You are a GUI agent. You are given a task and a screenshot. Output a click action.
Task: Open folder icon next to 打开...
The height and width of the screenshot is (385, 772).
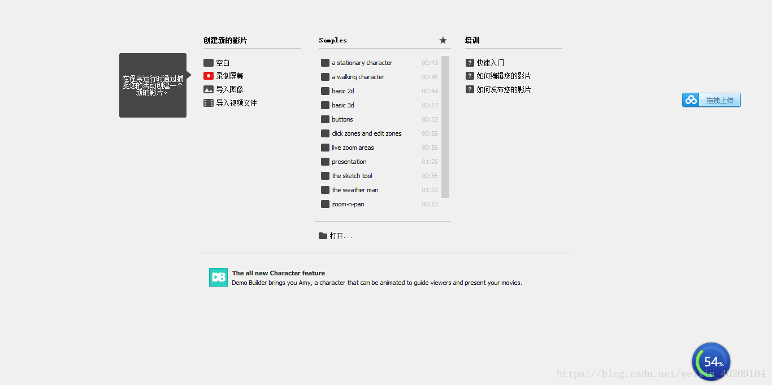pyautogui.click(x=323, y=236)
